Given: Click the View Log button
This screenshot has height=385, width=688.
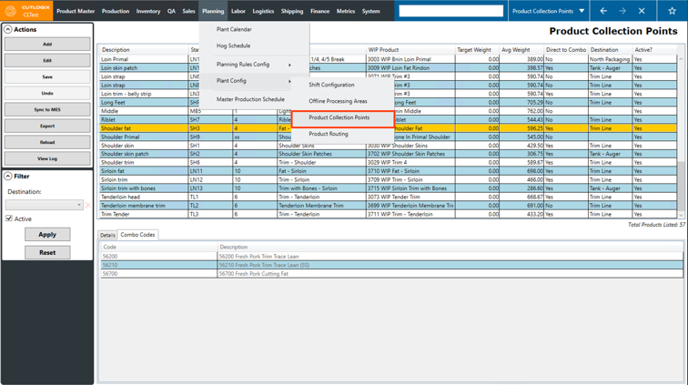Looking at the screenshot, I should tap(47, 158).
